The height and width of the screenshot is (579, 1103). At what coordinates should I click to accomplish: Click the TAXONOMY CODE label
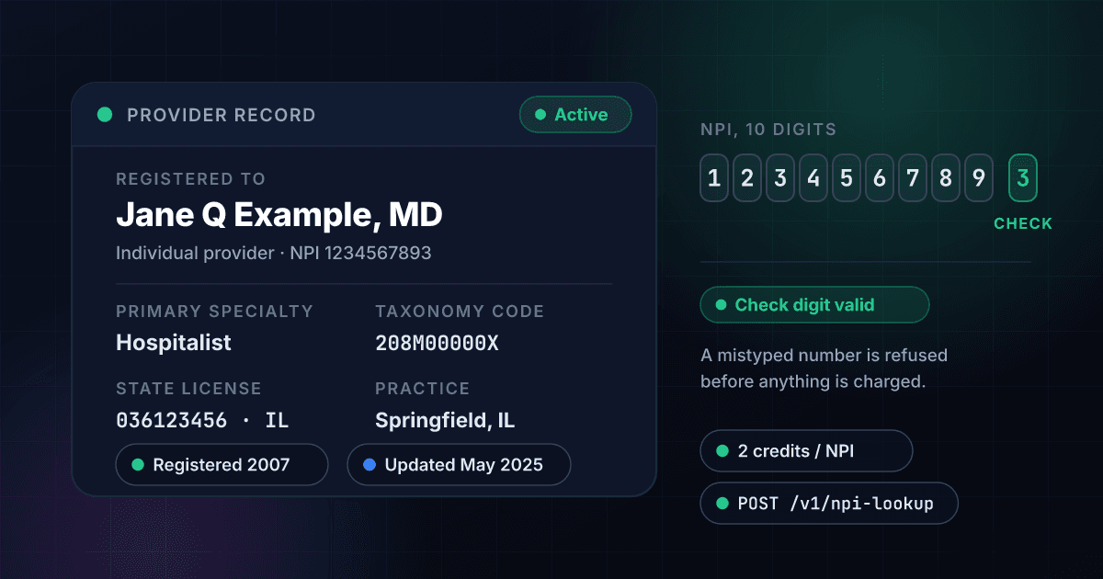tap(460, 312)
